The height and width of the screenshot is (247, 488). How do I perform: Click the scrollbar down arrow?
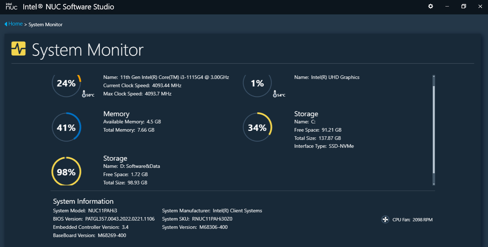pos(433,183)
